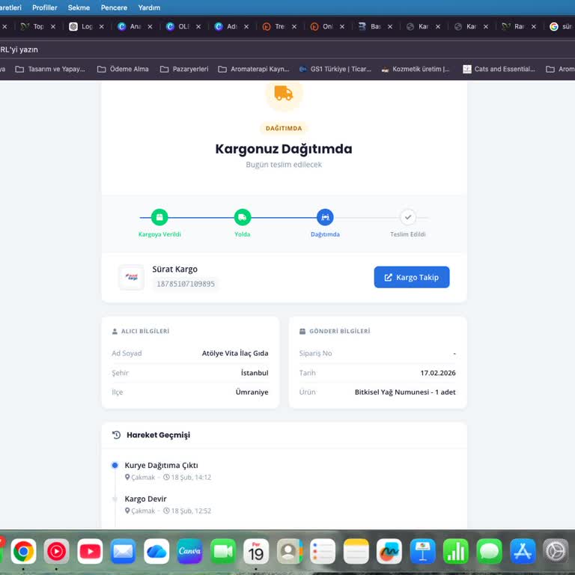Open Notes from the Dock
575x575 pixels.
[356, 551]
